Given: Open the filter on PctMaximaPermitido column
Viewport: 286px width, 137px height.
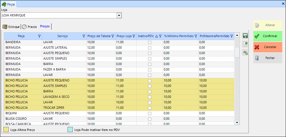Looking at the screenshot, I should [231, 36].
